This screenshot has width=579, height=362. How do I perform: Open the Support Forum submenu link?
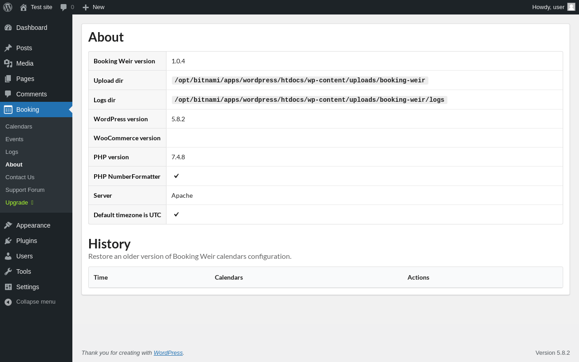click(25, 190)
